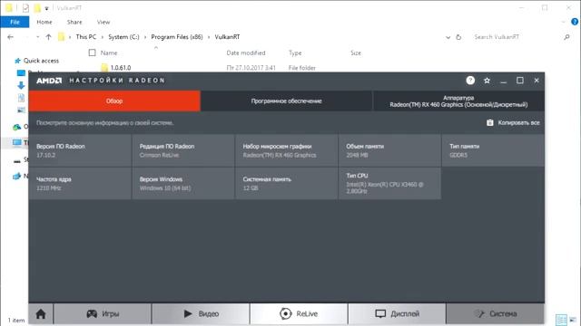The image size is (581, 326).
Task: Click System (C:) in the address path
Action: click(123, 37)
